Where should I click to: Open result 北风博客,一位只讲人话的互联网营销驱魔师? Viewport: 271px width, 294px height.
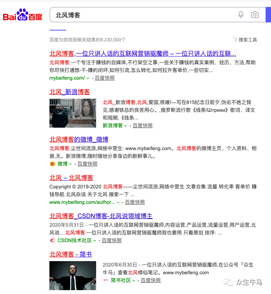pyautogui.click(x=142, y=54)
